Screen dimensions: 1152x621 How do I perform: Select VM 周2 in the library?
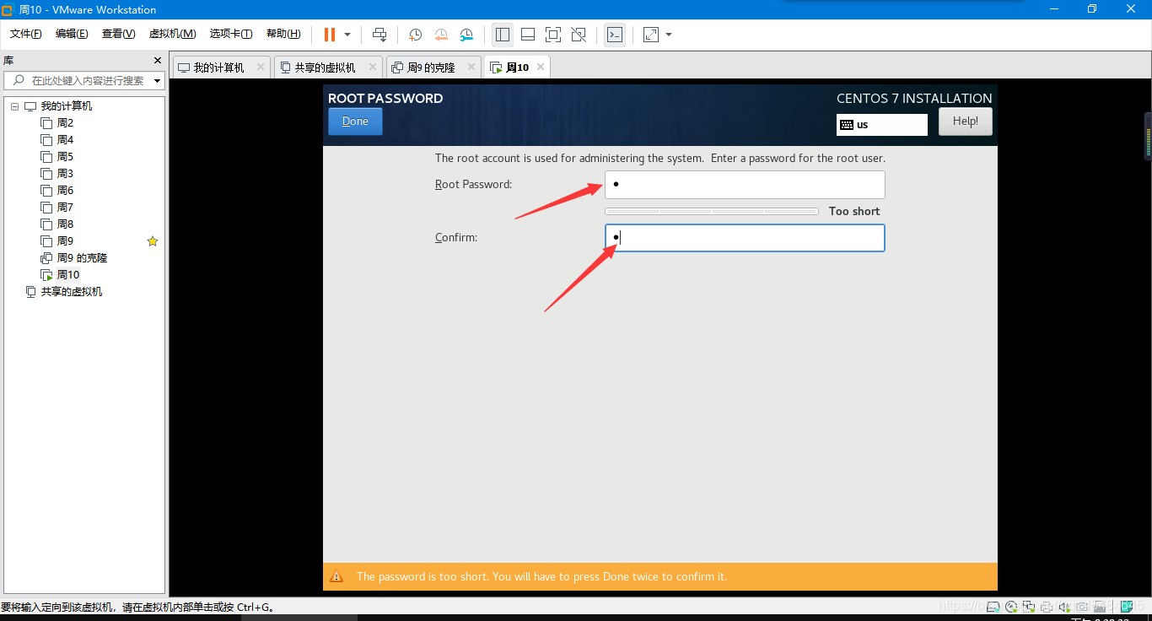pyautogui.click(x=65, y=123)
